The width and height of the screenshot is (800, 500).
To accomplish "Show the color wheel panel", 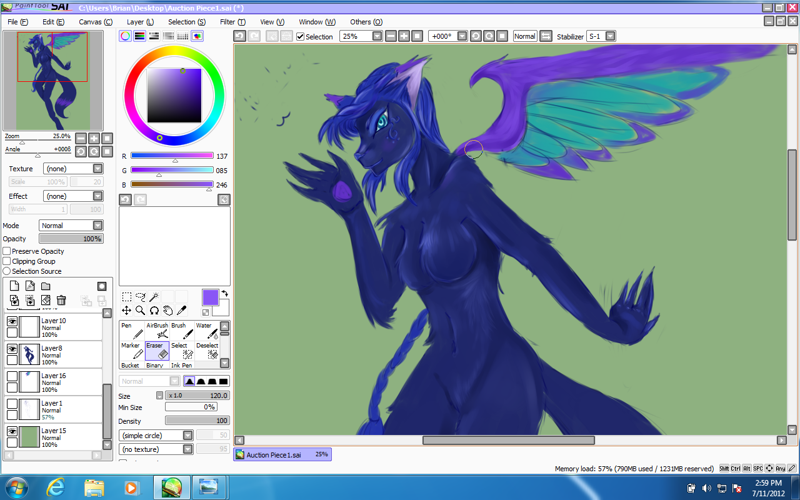I will point(126,36).
